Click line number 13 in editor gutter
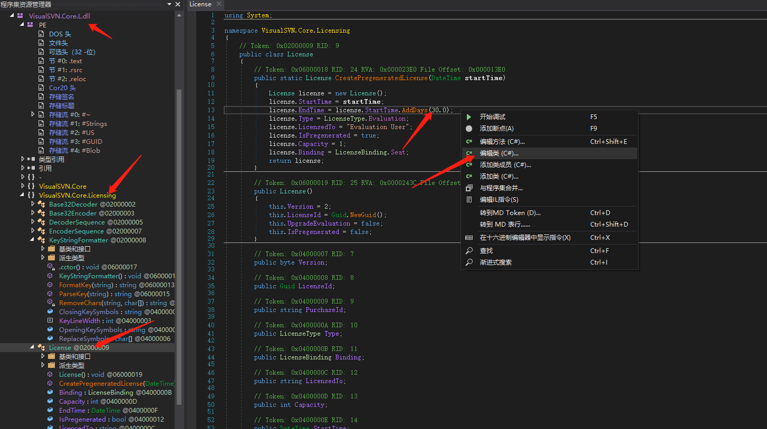The width and height of the screenshot is (767, 429). click(211, 110)
